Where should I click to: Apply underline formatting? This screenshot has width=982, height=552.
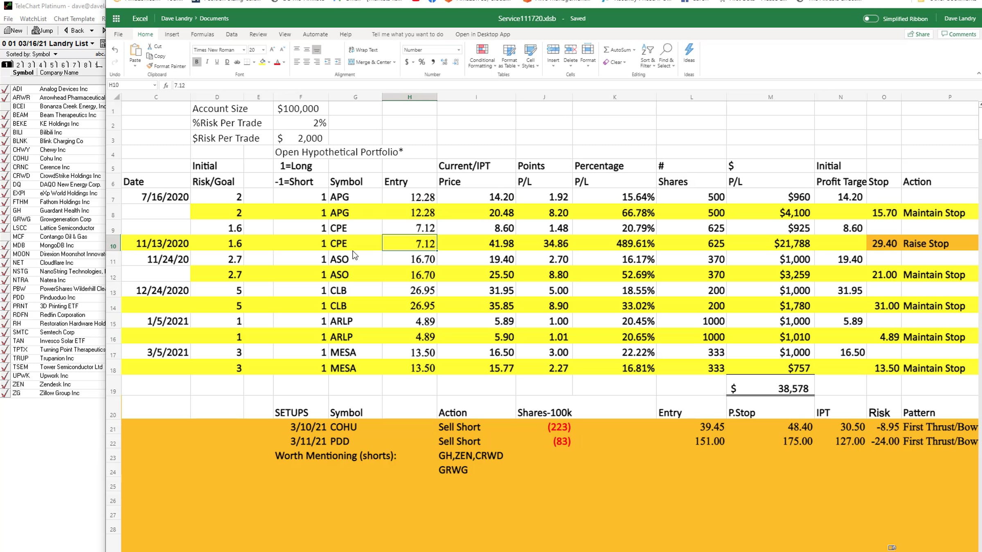coord(217,62)
